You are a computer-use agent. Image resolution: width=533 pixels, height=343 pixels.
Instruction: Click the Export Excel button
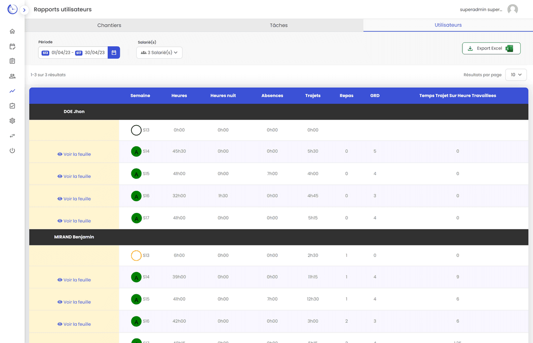(x=491, y=48)
